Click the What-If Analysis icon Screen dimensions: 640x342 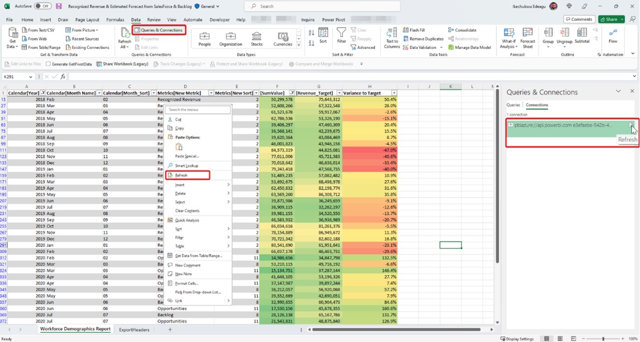pos(508,33)
